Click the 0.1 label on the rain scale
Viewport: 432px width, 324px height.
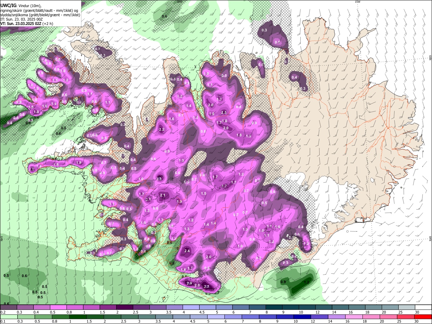(x=3, y=321)
